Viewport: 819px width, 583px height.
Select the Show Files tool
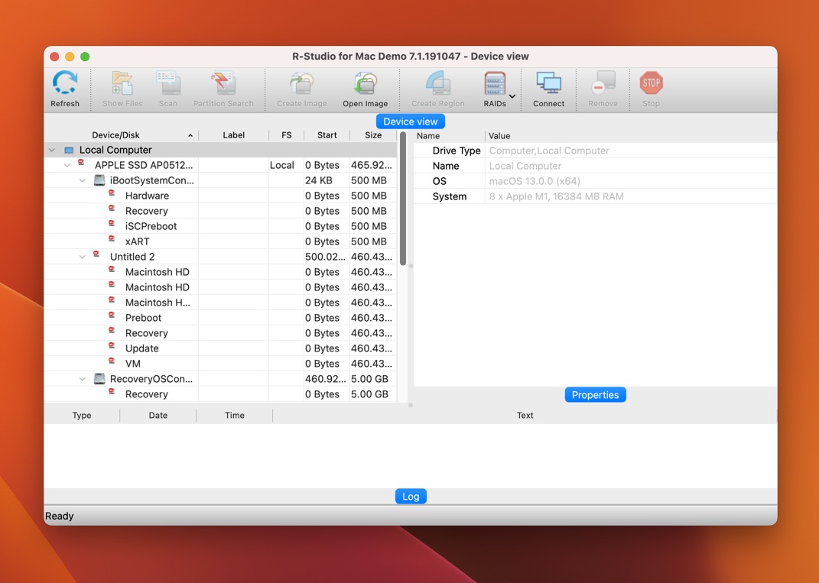122,84
